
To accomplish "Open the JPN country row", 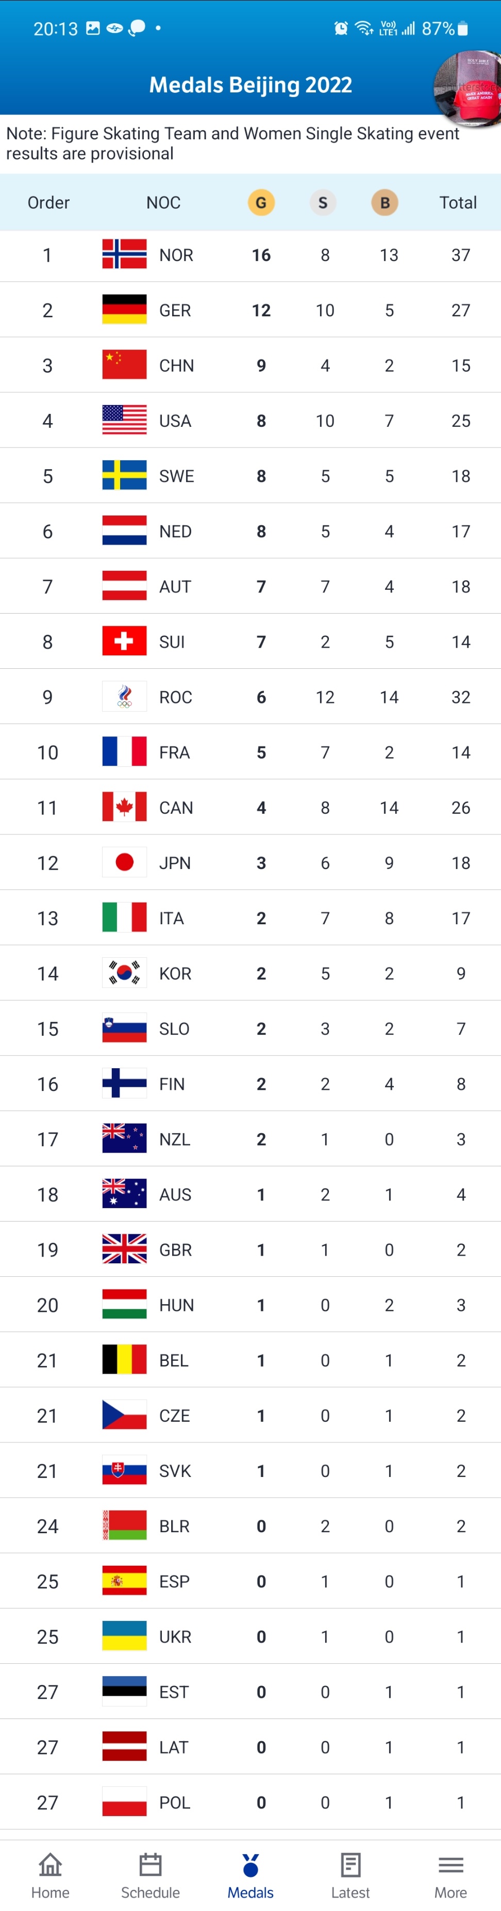I will coord(250,863).
